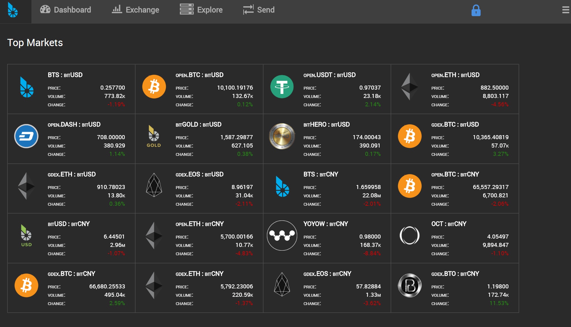Open the GDEX.ETH : bitCNY market title
This screenshot has height=327, width=571.
[x=199, y=274]
